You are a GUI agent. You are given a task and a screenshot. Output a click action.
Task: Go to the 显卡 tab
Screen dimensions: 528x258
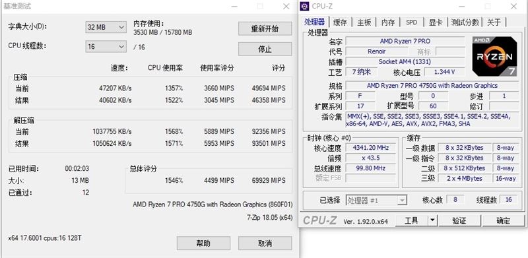tap(436, 22)
